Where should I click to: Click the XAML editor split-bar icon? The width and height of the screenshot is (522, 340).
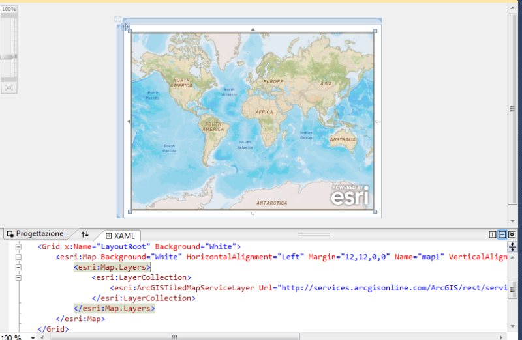pos(512,247)
